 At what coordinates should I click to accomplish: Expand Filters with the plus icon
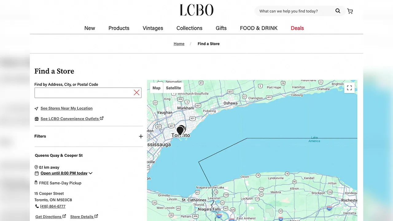click(x=141, y=136)
